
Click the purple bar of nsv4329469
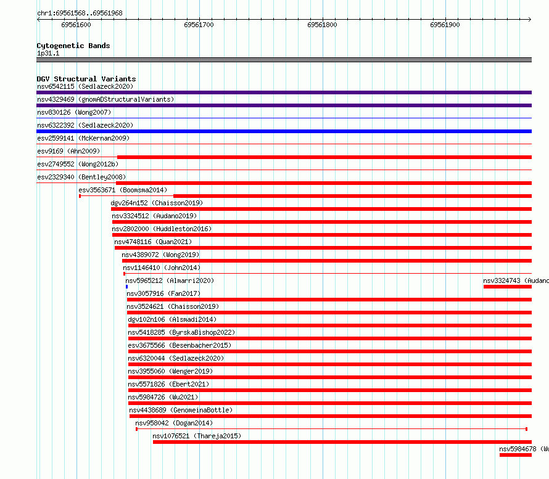pos(284,105)
